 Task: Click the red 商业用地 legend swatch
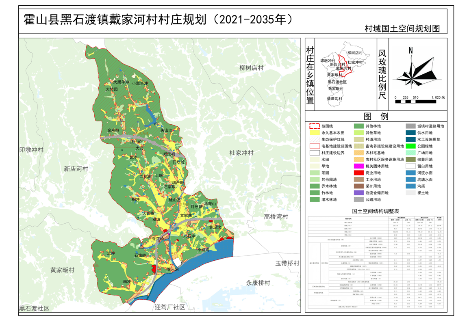point(358,173)
